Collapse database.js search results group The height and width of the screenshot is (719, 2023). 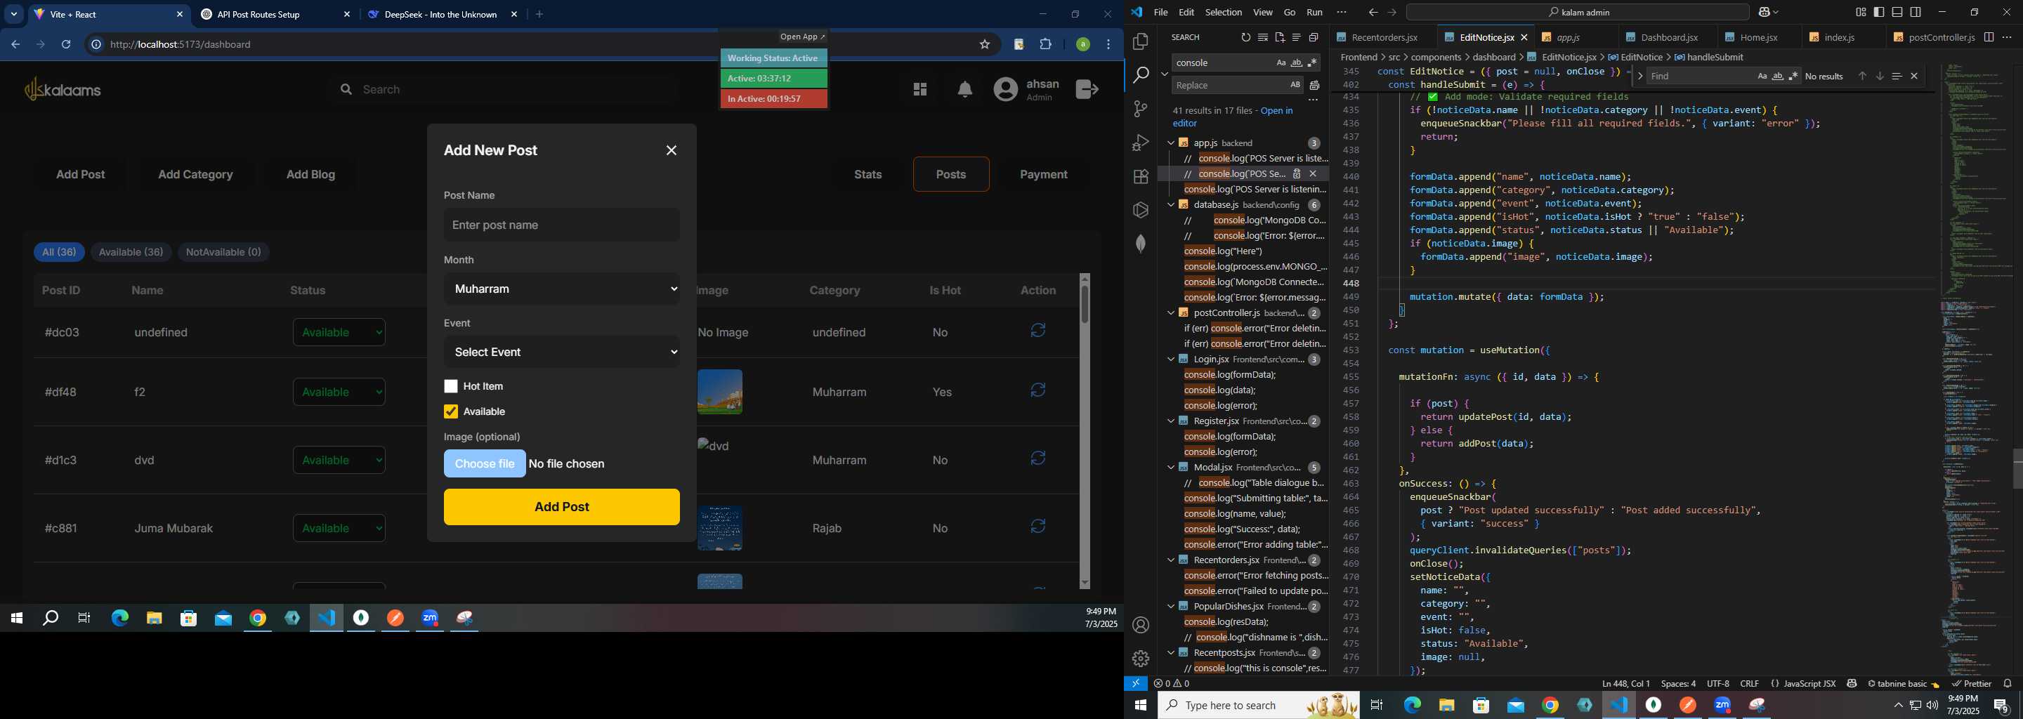coord(1170,205)
